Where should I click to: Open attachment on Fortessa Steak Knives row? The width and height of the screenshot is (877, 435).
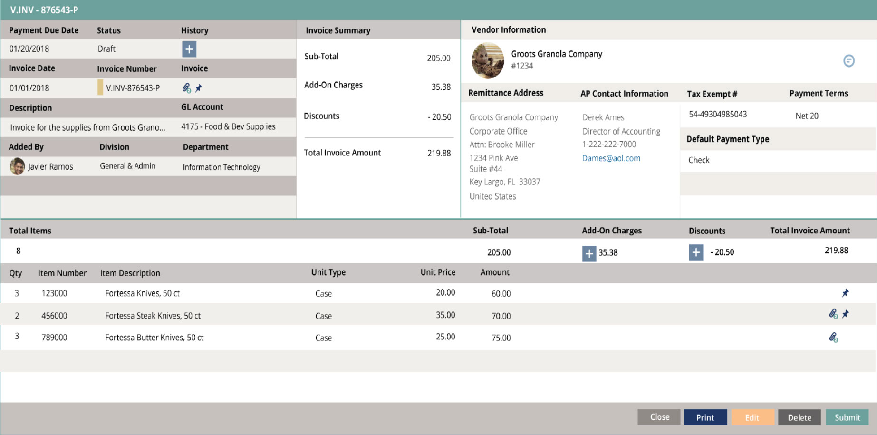[x=833, y=314]
